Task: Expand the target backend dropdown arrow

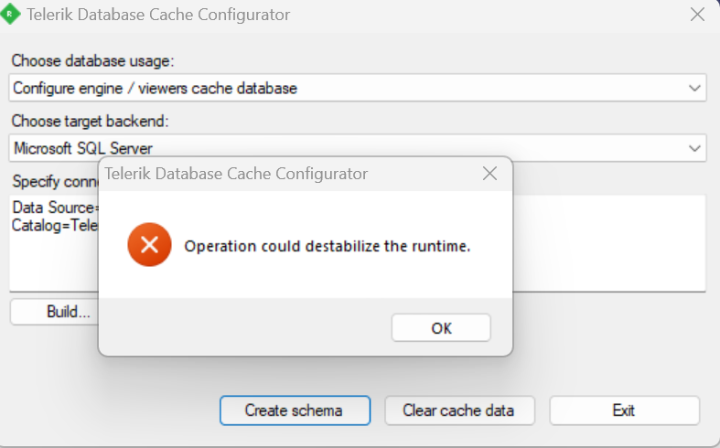Action: [x=694, y=147]
